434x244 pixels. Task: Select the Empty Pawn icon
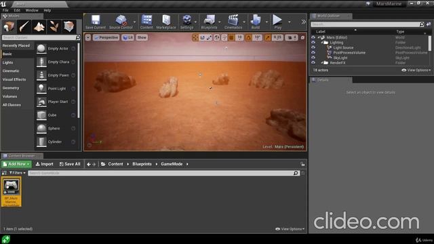coord(41,75)
